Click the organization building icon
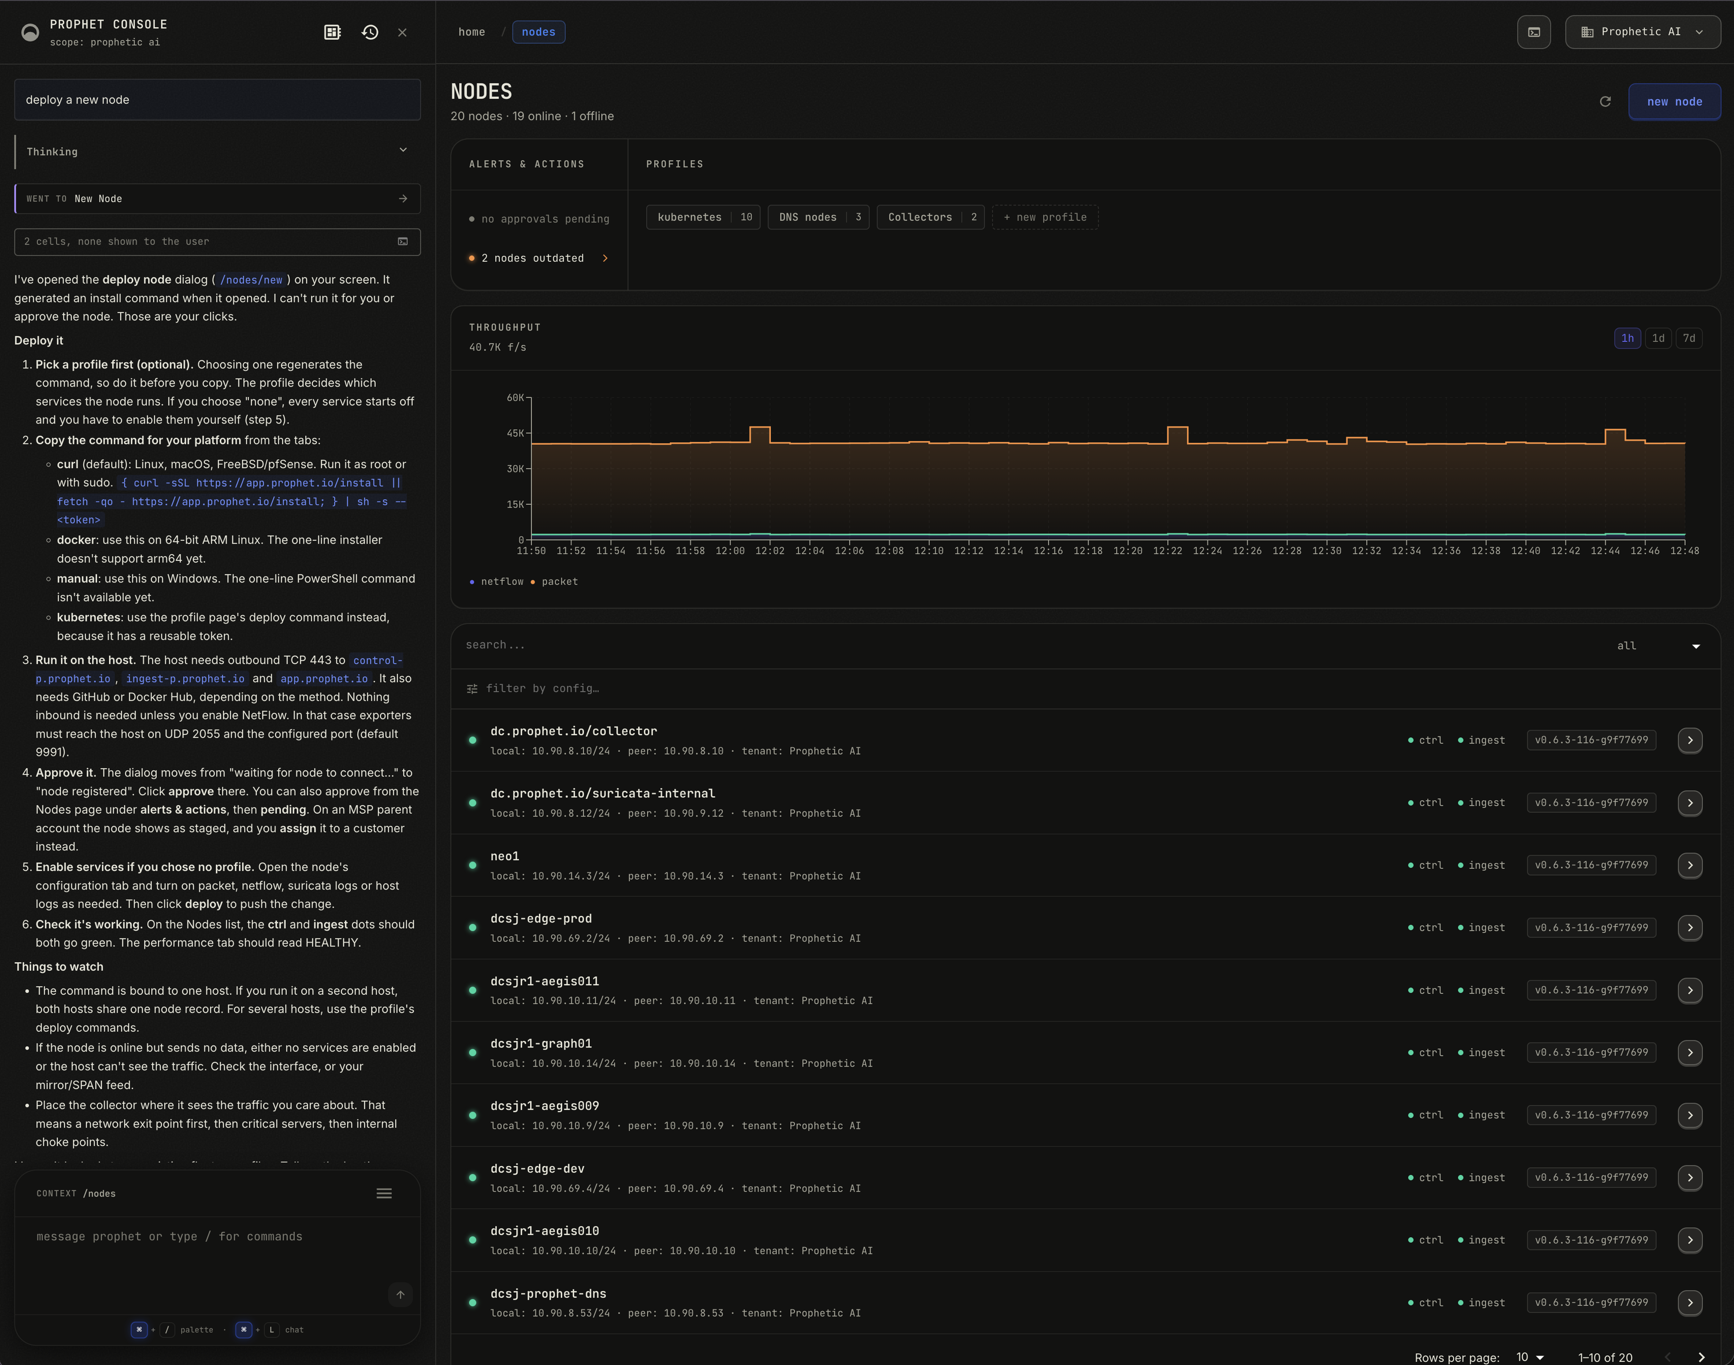The image size is (1734, 1365). click(x=1587, y=32)
